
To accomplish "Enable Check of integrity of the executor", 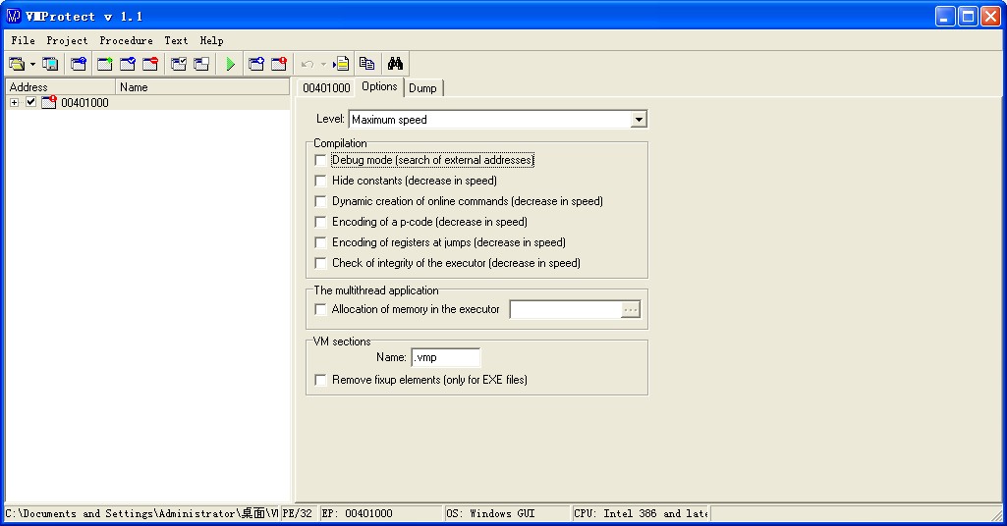I will pyautogui.click(x=320, y=262).
